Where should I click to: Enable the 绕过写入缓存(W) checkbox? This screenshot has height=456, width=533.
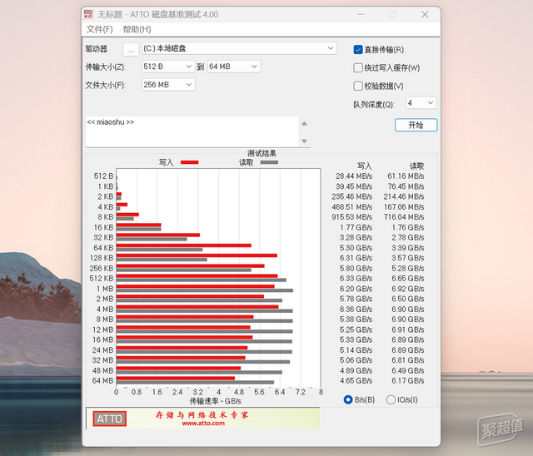(358, 68)
